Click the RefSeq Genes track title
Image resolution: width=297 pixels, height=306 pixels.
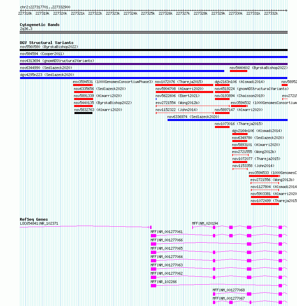coord(34,220)
